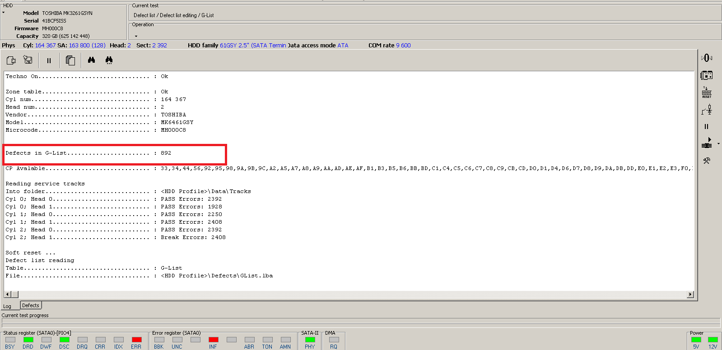Click the Cyl value 164 367 in Phys bar
Viewport: 722px width, 350px height.
45,46
